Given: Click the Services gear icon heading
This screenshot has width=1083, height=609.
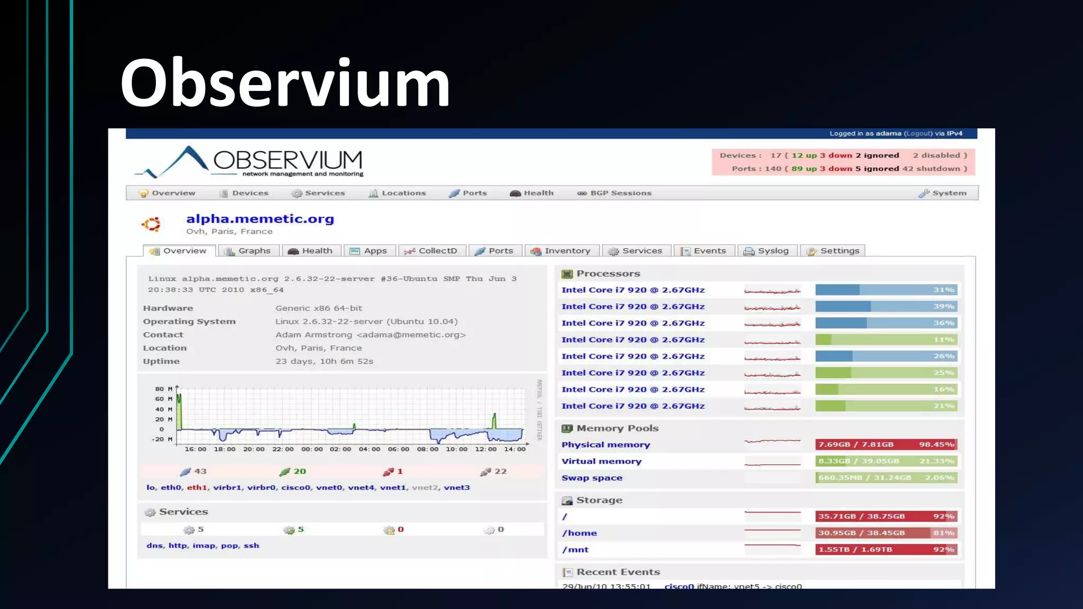Looking at the screenshot, I should point(150,512).
